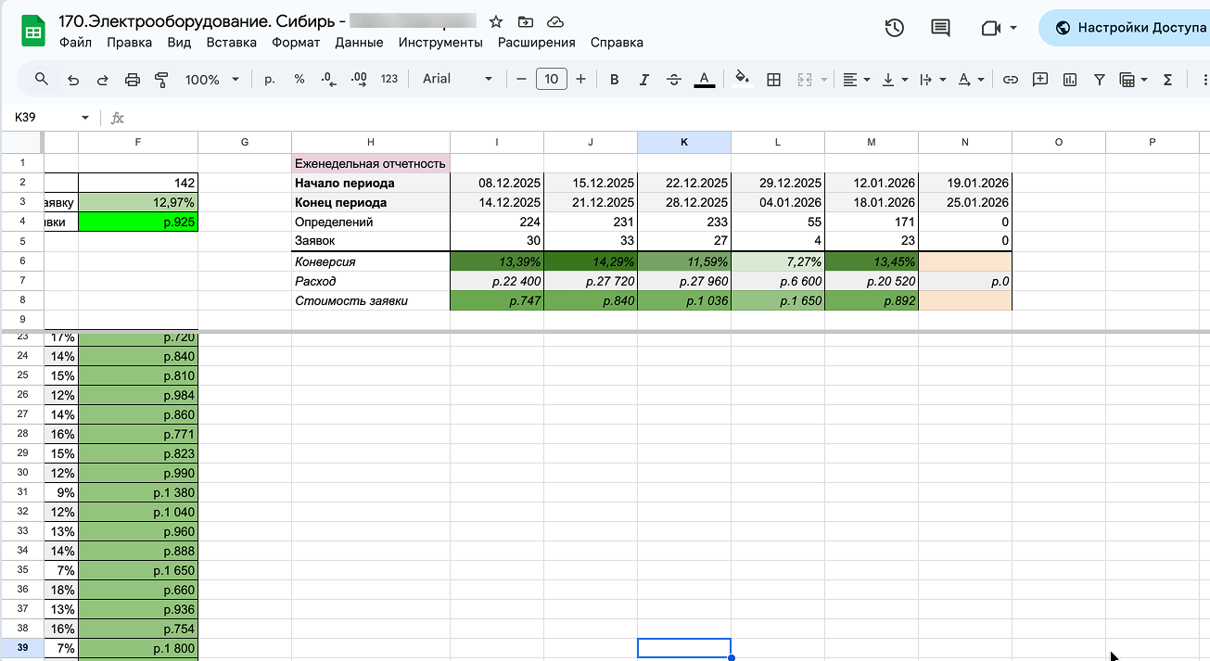
Task: Open the Данные menu
Action: [359, 43]
